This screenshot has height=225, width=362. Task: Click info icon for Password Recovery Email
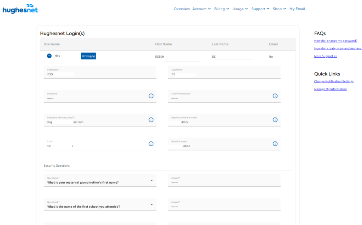[151, 120]
